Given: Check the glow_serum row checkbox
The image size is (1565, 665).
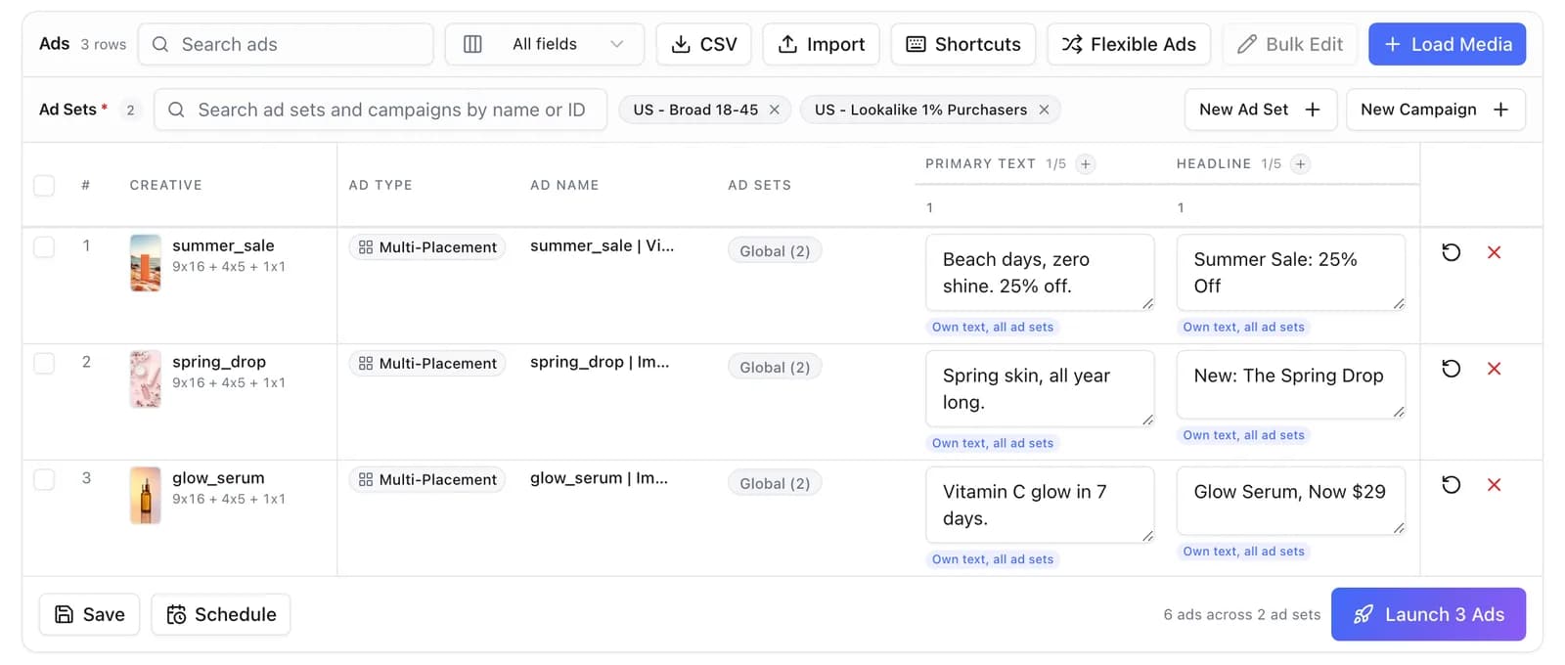Looking at the screenshot, I should (x=44, y=479).
